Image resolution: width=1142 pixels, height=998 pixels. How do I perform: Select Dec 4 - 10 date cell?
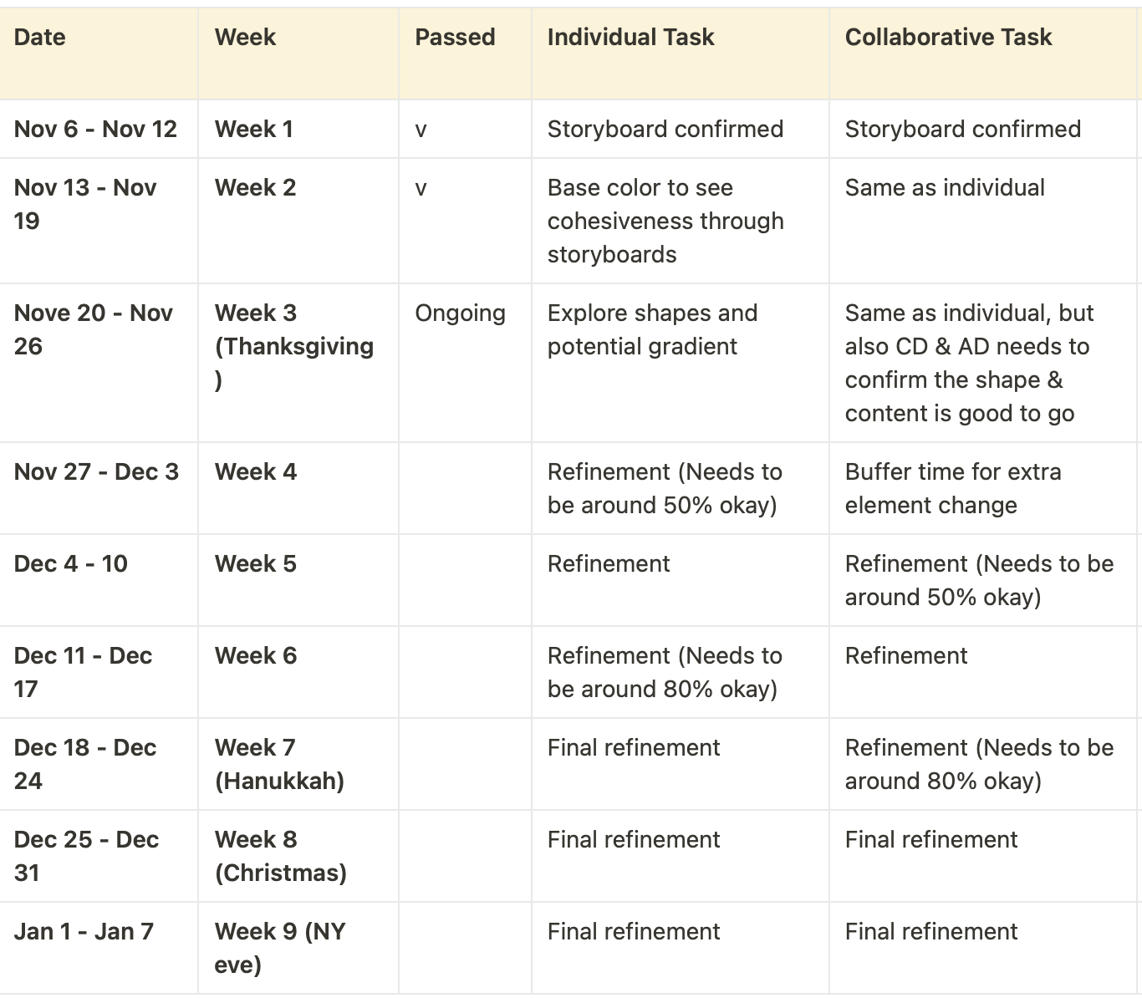coord(99,580)
